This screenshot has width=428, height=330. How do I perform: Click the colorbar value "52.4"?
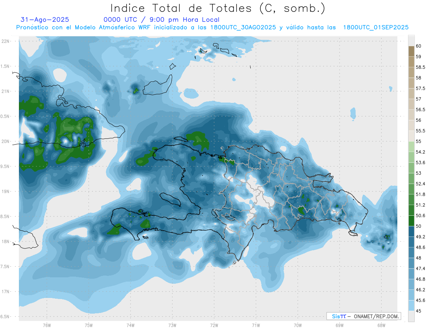point(421,184)
